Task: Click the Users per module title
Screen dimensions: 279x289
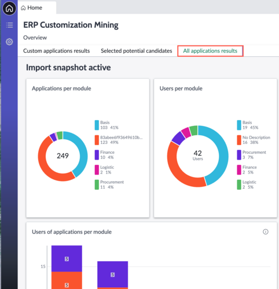Action: click(181, 88)
